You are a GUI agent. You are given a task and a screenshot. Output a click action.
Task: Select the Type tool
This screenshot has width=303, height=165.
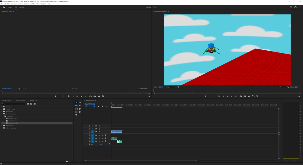[76, 115]
